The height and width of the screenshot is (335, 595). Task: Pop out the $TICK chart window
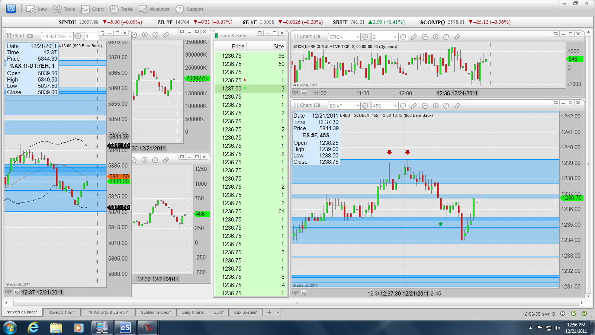(x=556, y=33)
